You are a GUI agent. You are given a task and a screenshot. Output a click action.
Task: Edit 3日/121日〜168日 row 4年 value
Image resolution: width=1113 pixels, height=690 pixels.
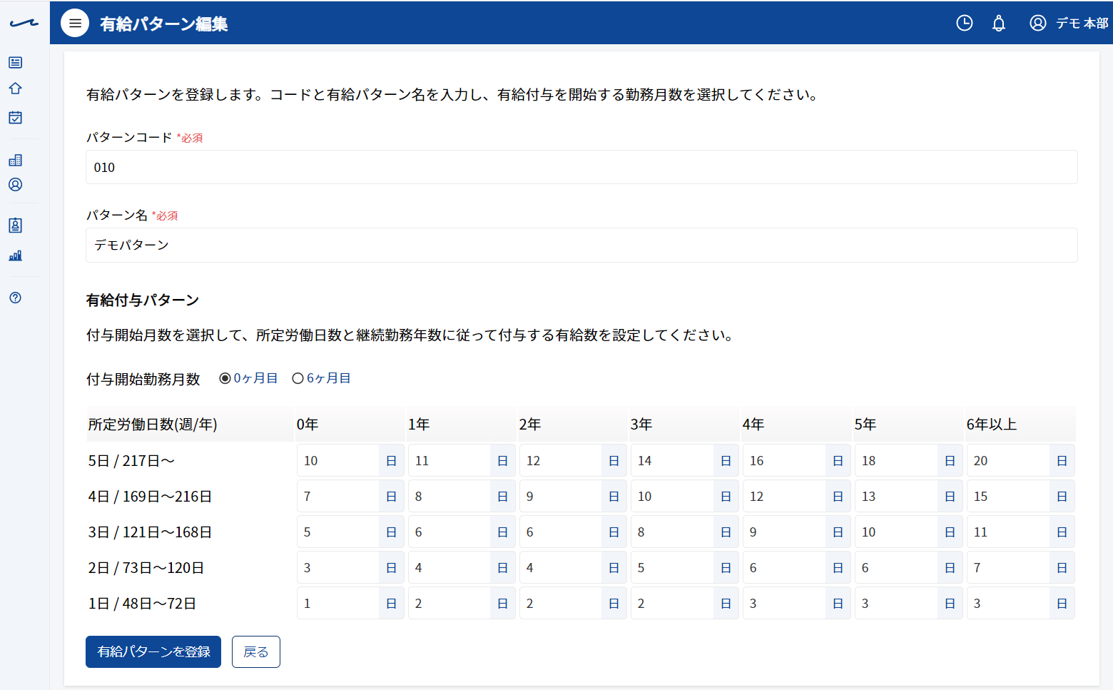tap(784, 532)
